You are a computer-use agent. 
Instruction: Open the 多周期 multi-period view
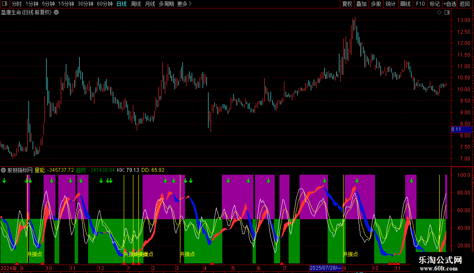tap(166, 4)
